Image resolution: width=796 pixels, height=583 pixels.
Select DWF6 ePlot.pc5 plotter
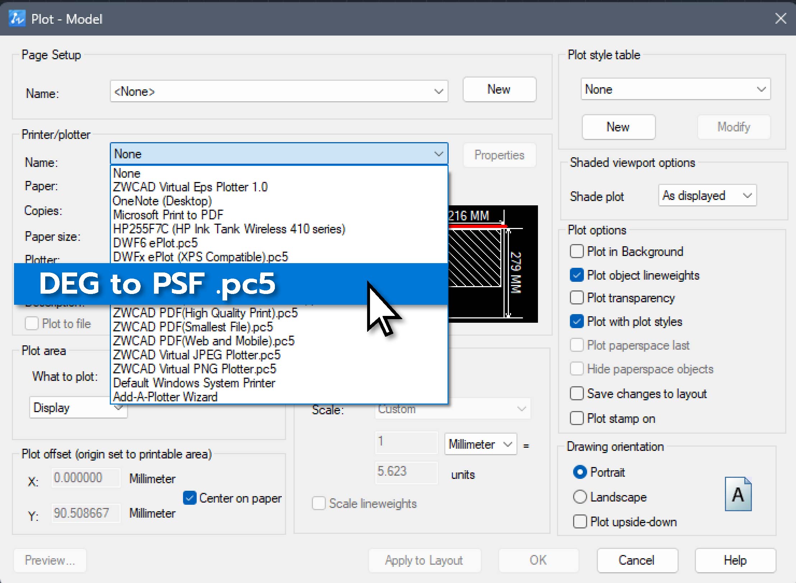coord(279,243)
